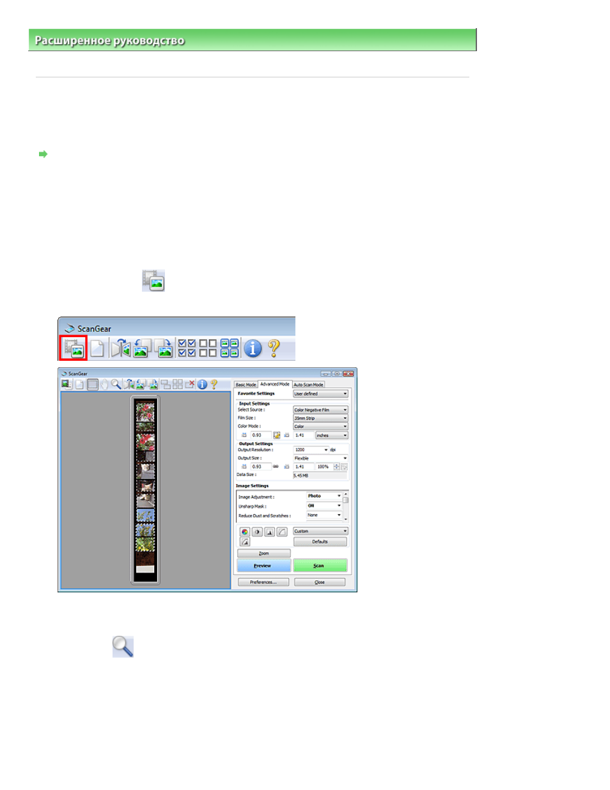610x790 pixels.
Task: Click the Defaults button
Action: point(320,542)
